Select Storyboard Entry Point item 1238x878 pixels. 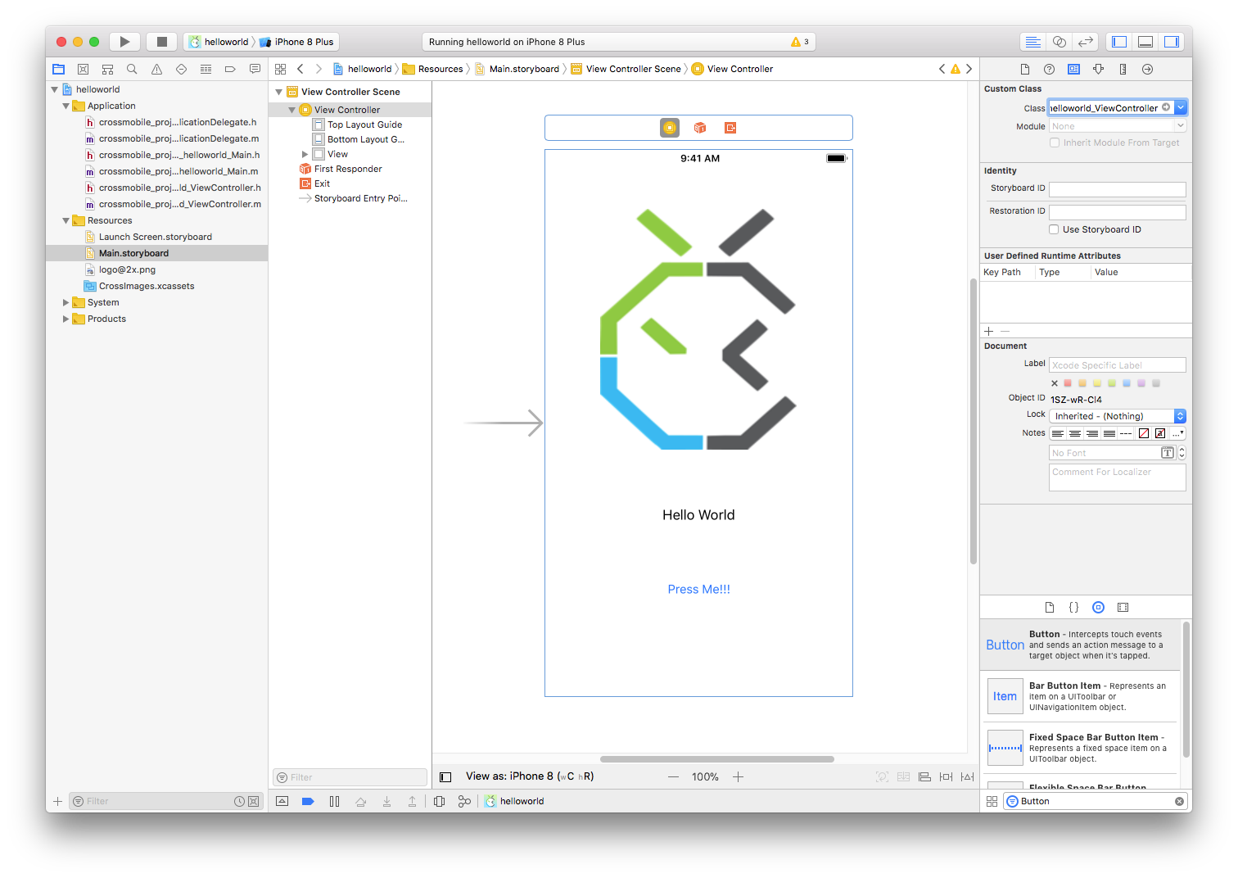pyautogui.click(x=360, y=198)
